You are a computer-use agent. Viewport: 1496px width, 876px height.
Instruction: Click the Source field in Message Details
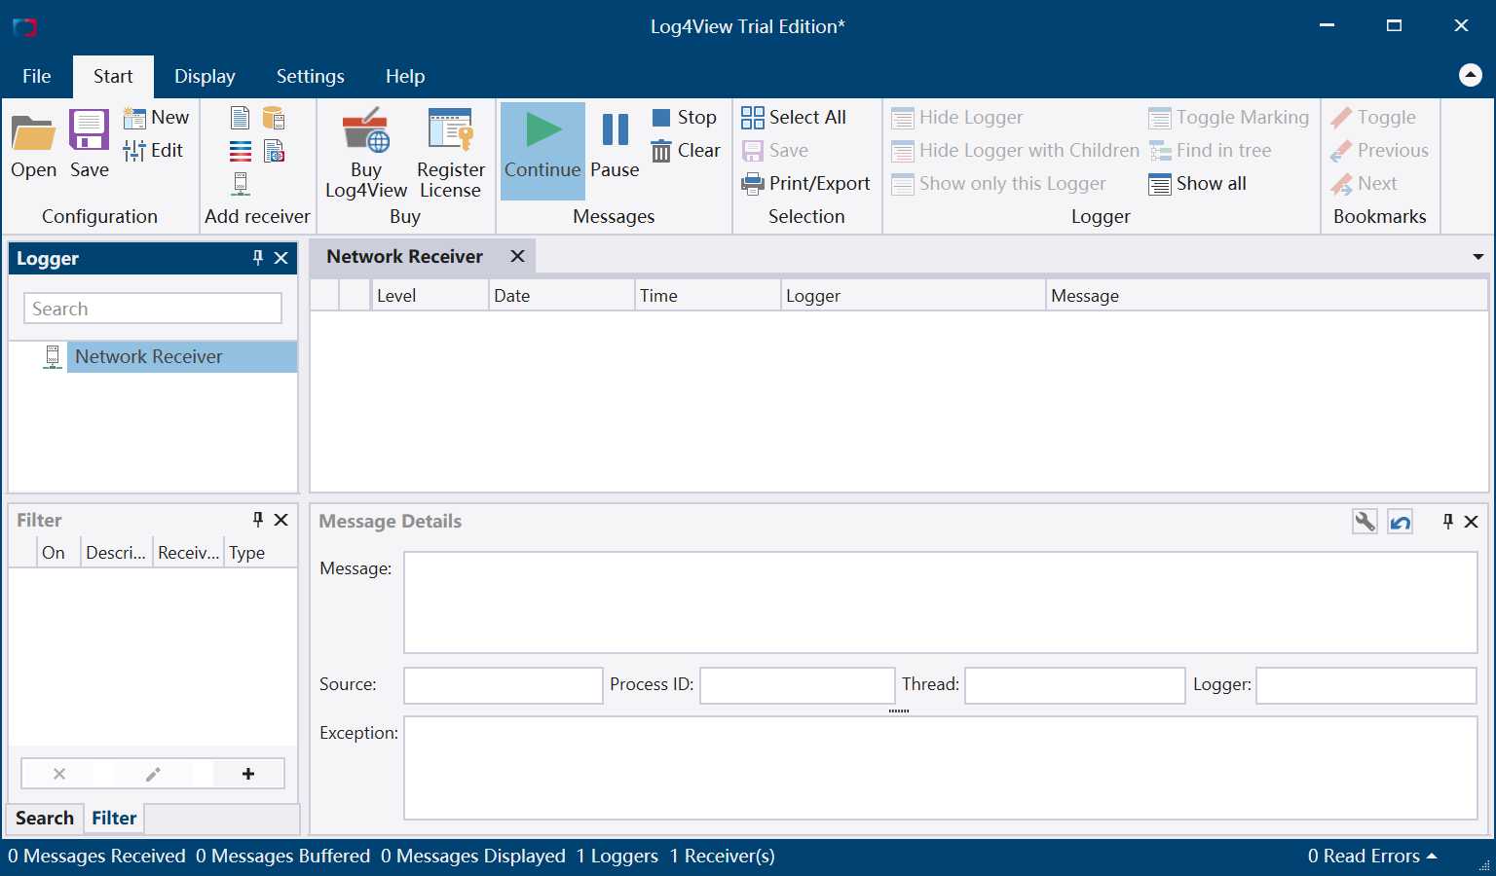click(504, 685)
